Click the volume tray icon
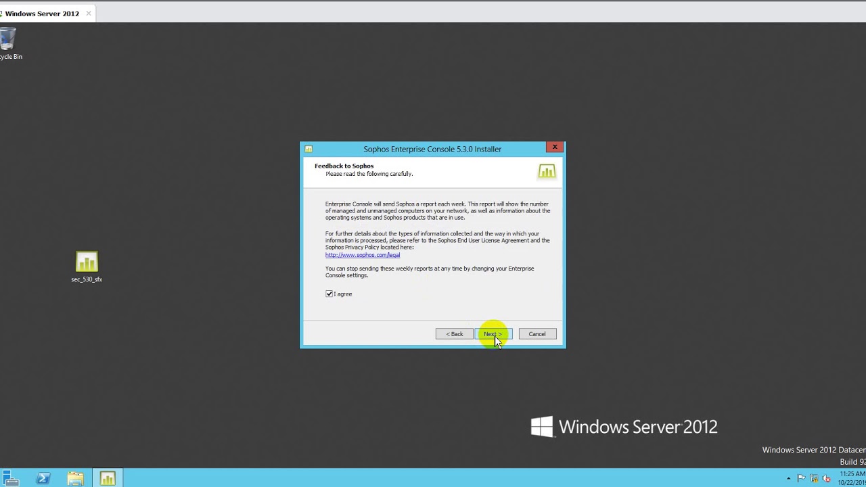The image size is (866, 487). pyautogui.click(x=826, y=478)
